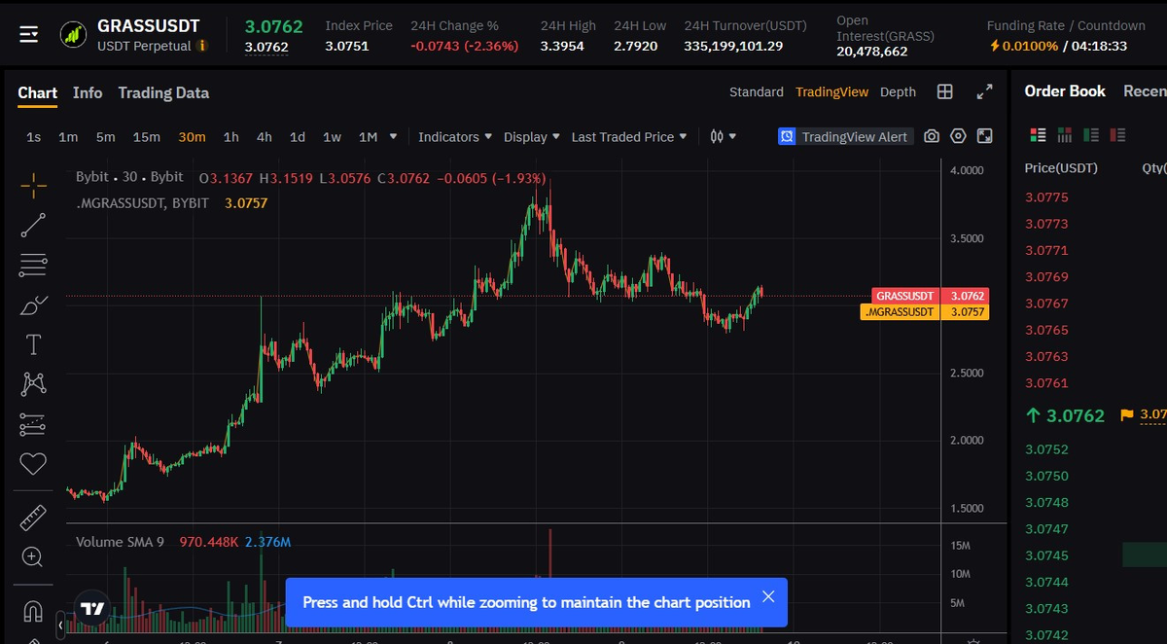Open the candlestick chart type dropdown
The width and height of the screenshot is (1167, 644).
723,137
